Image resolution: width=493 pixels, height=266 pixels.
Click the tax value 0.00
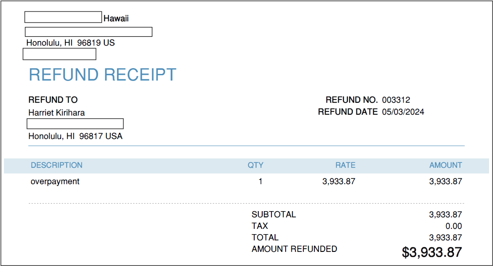(x=453, y=226)
